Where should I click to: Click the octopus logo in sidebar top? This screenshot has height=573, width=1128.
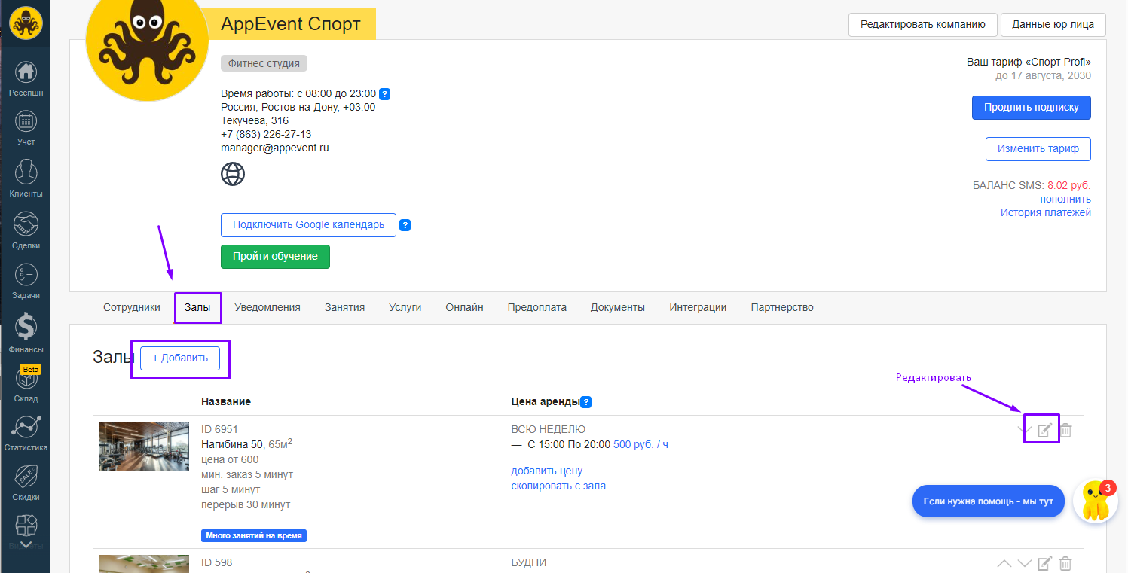[x=26, y=23]
